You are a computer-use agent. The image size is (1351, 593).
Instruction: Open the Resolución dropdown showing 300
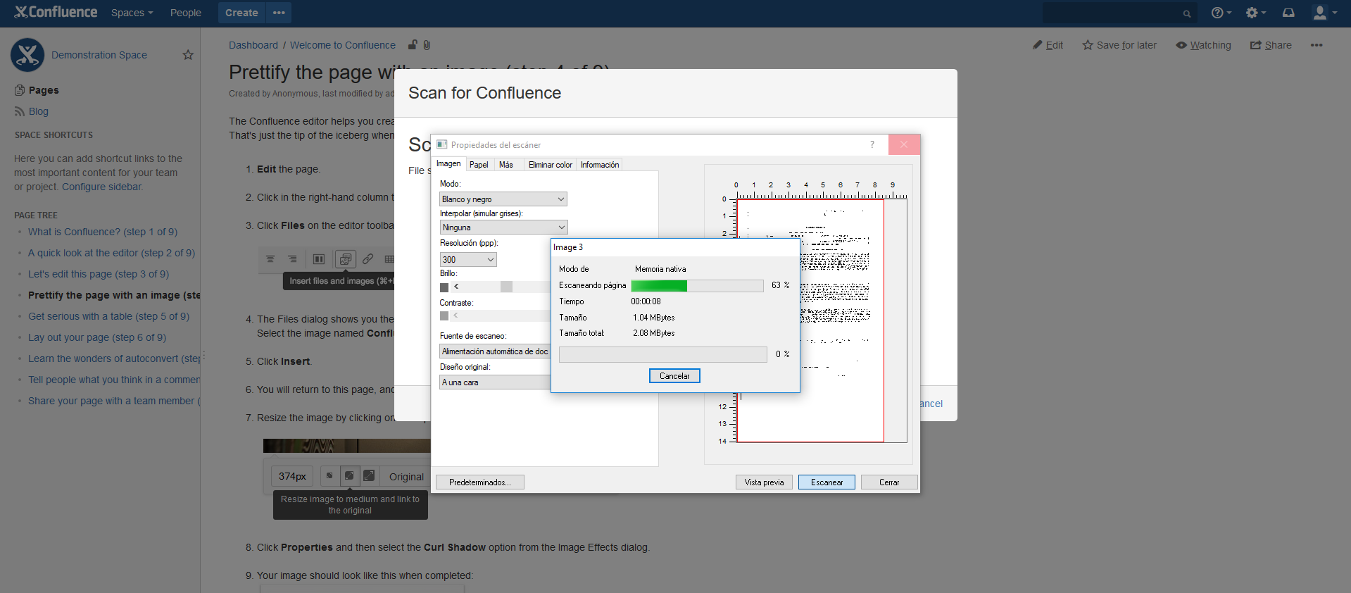click(468, 260)
